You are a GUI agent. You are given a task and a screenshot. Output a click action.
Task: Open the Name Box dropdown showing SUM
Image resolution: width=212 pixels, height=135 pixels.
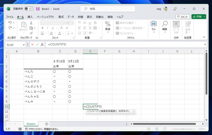tap(24, 45)
